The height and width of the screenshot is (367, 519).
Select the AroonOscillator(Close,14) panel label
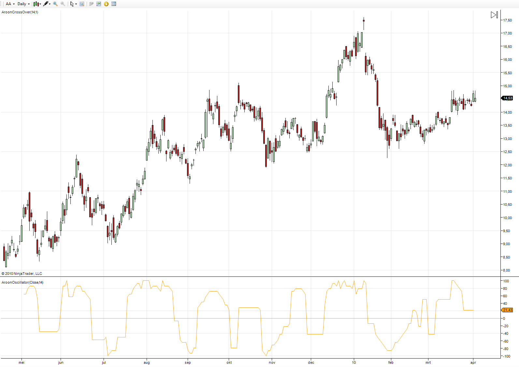click(x=22, y=282)
